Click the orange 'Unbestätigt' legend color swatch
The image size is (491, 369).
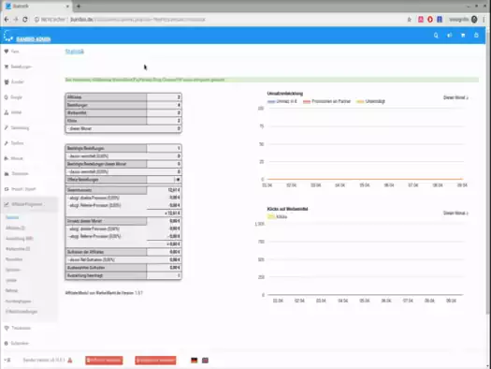360,101
